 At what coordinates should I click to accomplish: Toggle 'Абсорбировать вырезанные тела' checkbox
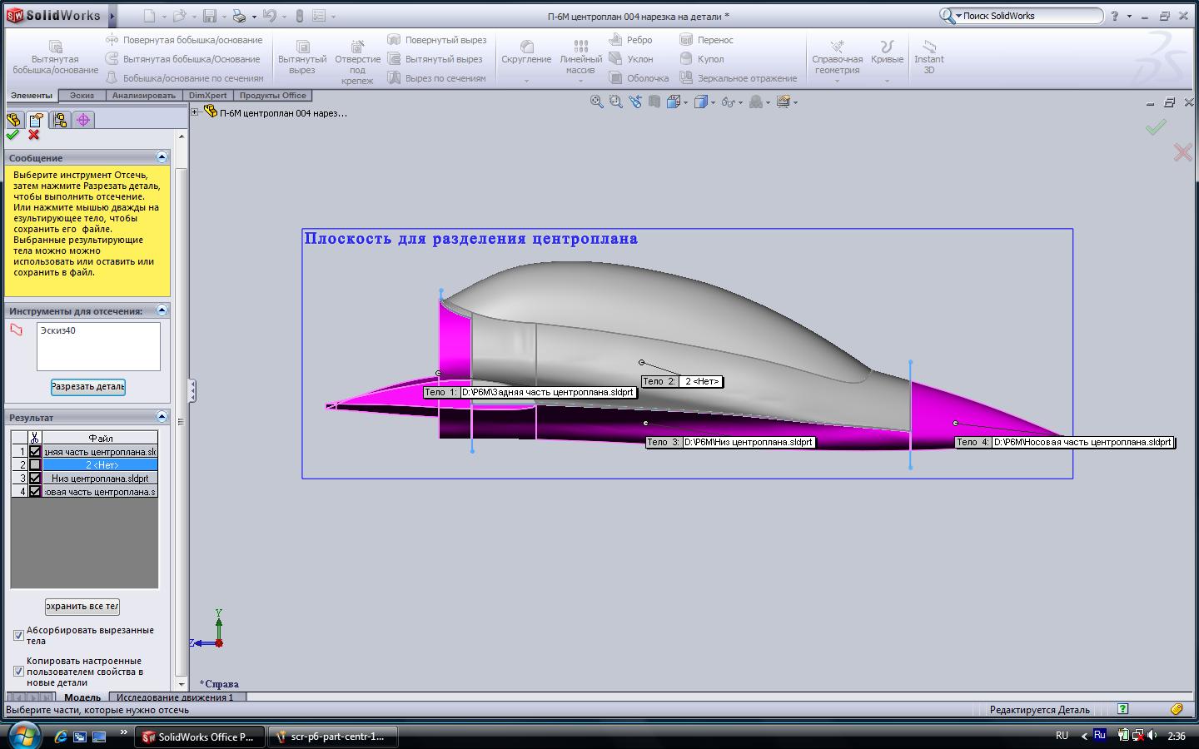click(18, 636)
